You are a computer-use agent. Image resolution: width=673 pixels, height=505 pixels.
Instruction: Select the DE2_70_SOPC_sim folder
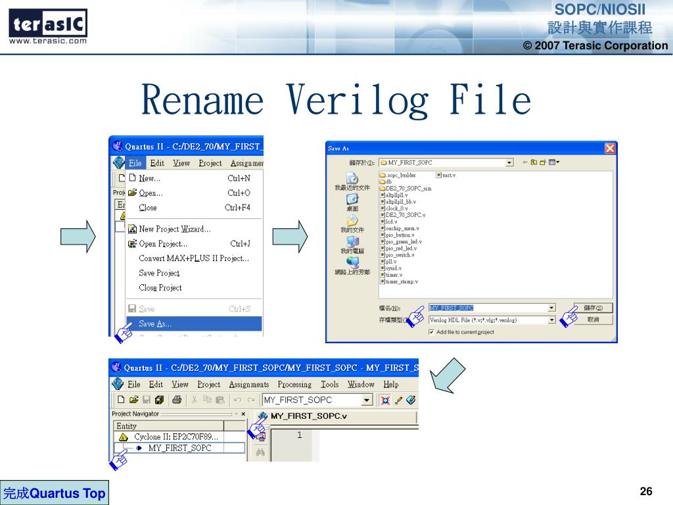coord(406,189)
